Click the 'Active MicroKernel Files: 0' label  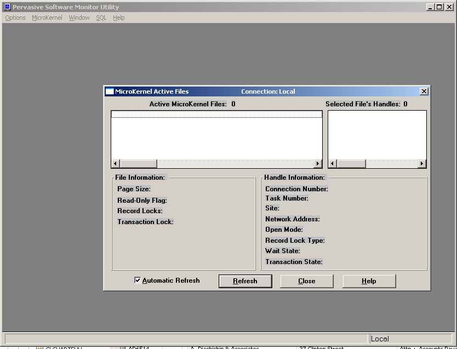click(192, 104)
